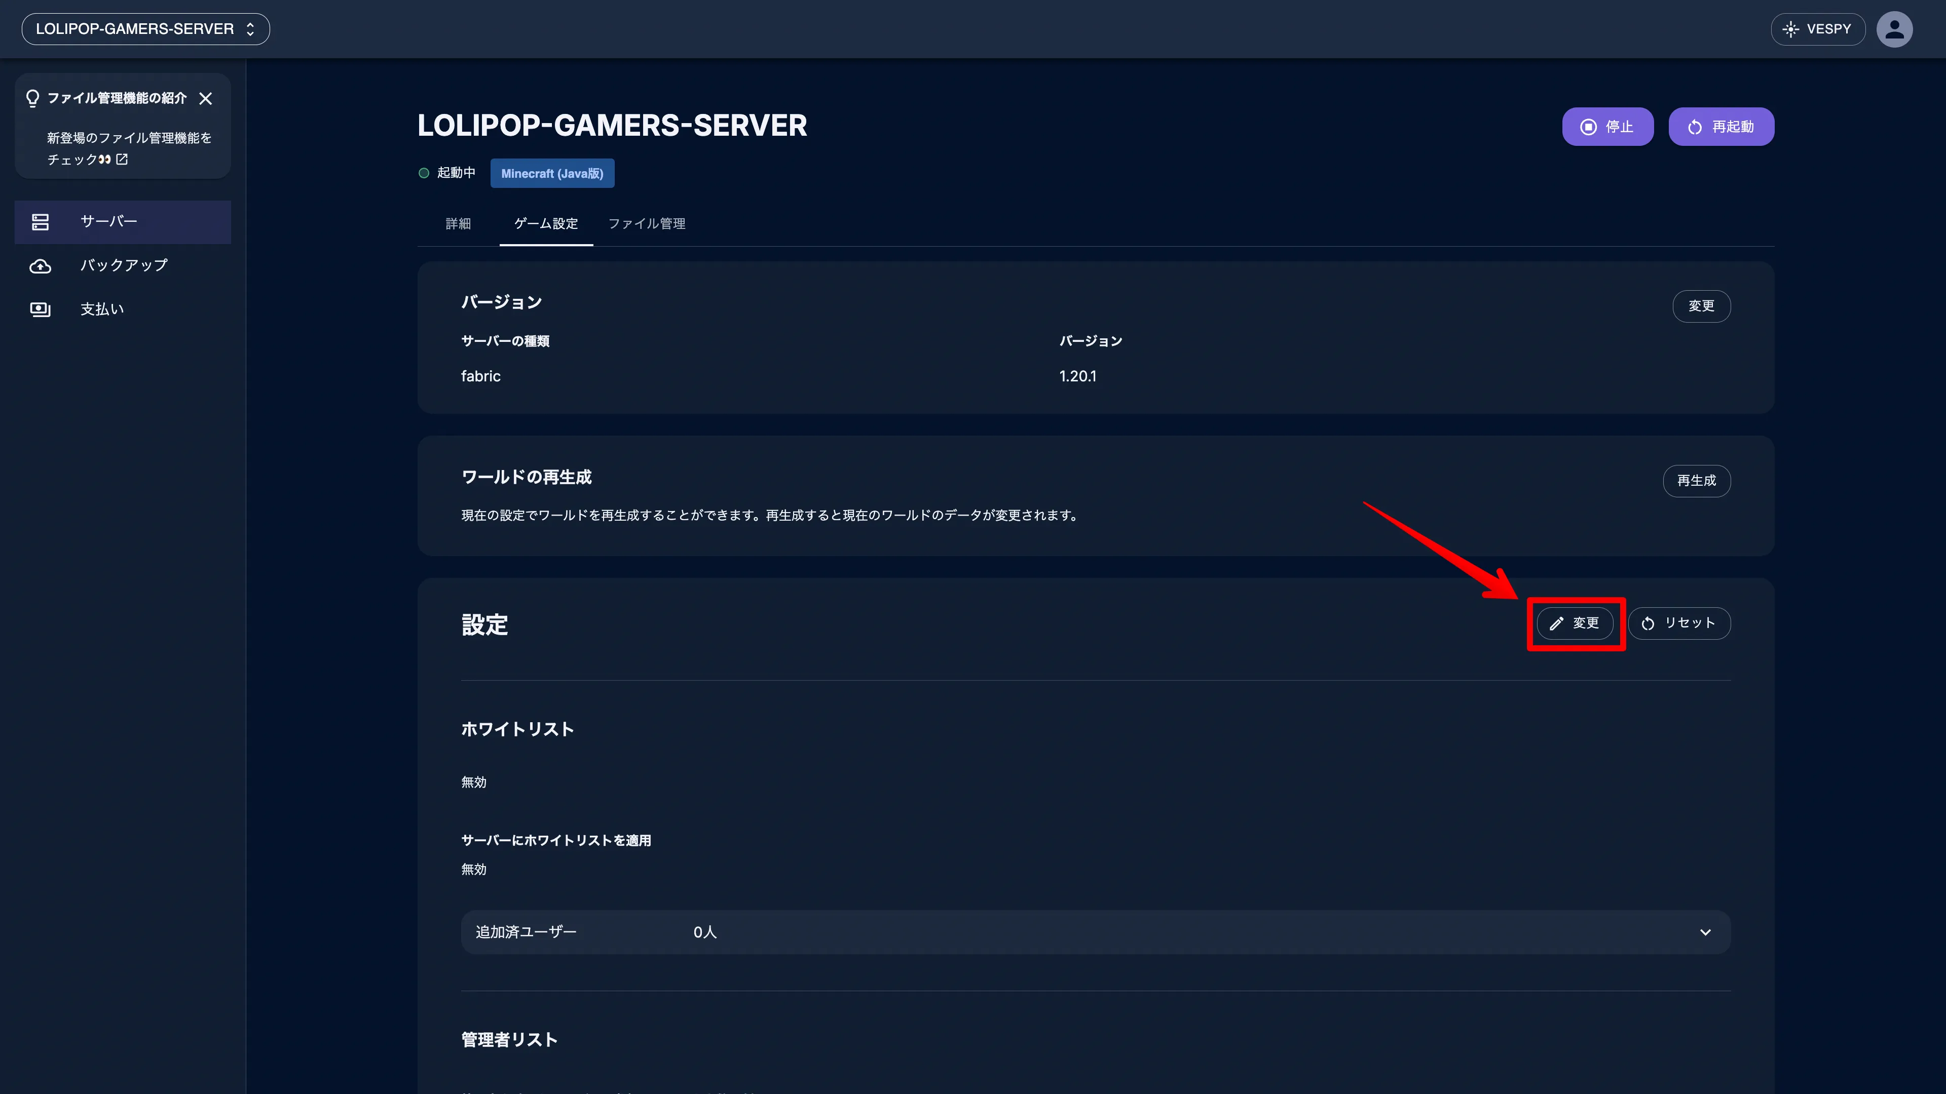
Task: Click 変更 to change the server version
Action: click(x=1702, y=306)
